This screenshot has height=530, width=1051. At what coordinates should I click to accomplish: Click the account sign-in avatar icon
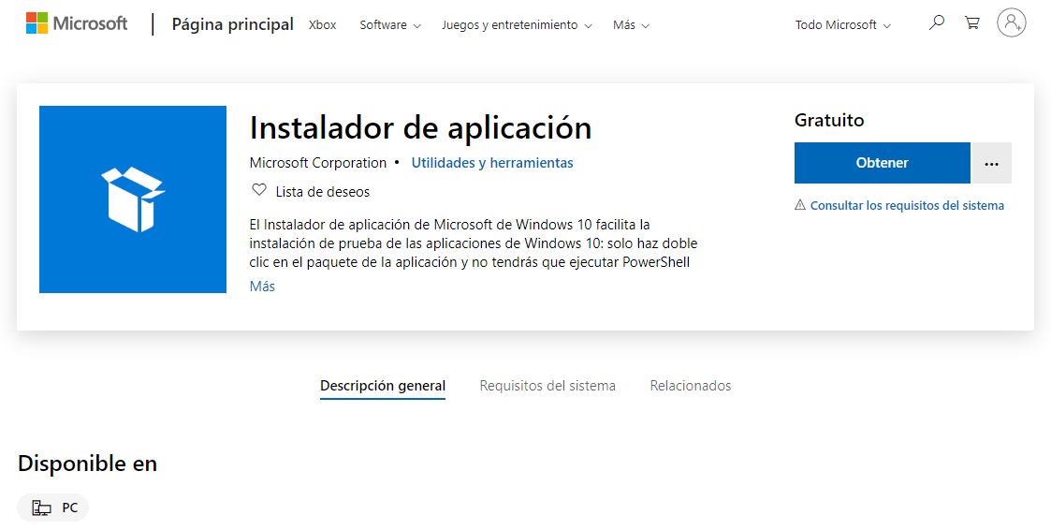[x=1011, y=22]
